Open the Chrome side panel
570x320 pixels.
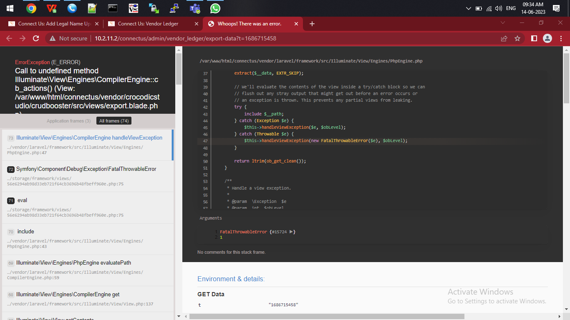[534, 38]
